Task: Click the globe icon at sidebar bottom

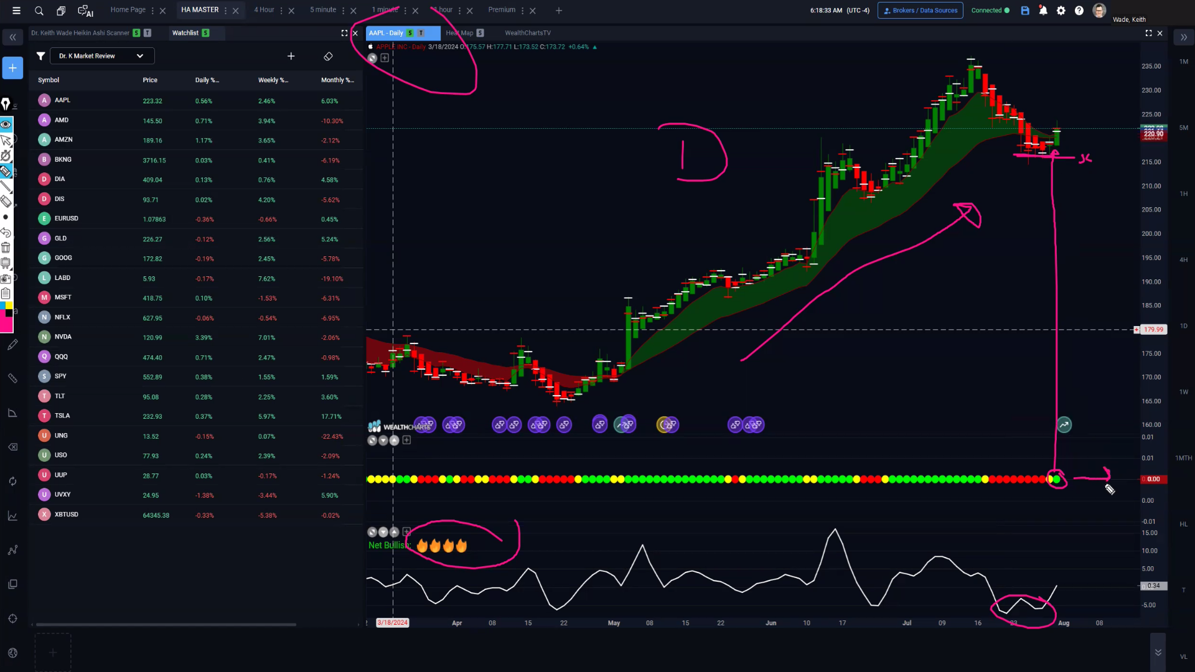Action: coord(12,653)
